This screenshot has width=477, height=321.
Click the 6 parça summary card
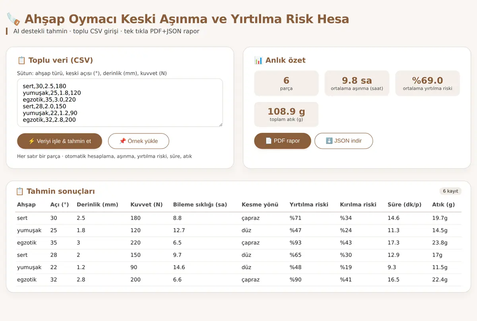[x=286, y=83]
